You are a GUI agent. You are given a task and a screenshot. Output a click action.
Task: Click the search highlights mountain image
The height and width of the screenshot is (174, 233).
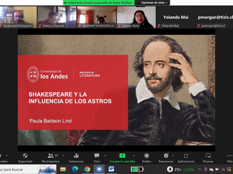pos(47,169)
